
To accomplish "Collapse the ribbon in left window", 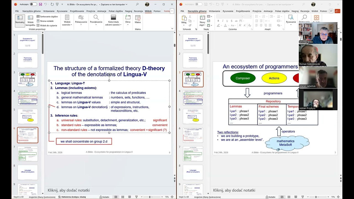I will [172, 28].
